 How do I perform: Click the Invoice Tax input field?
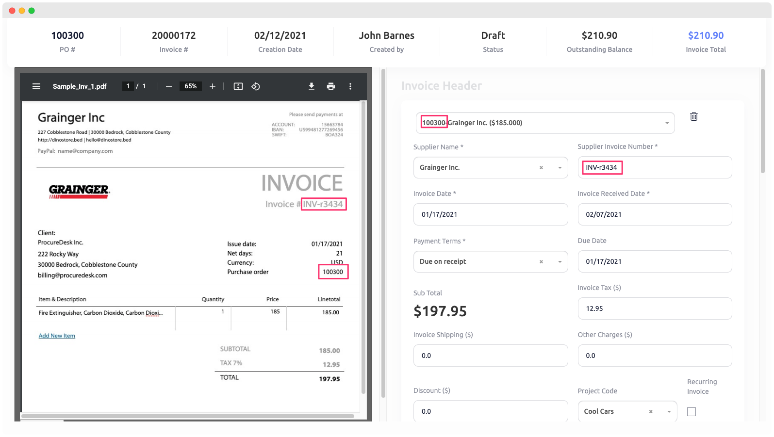655,308
